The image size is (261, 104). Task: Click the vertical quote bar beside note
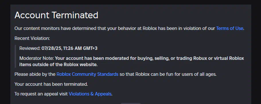(x=15, y=56)
